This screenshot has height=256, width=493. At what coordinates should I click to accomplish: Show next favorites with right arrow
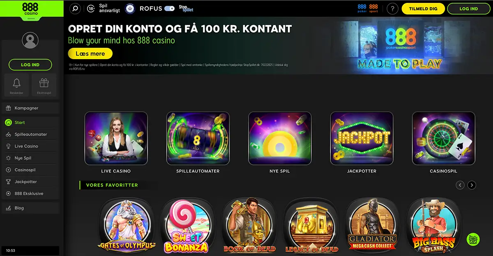pos(472,185)
